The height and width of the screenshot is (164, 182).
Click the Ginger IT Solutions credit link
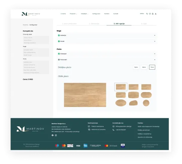coord(148,147)
